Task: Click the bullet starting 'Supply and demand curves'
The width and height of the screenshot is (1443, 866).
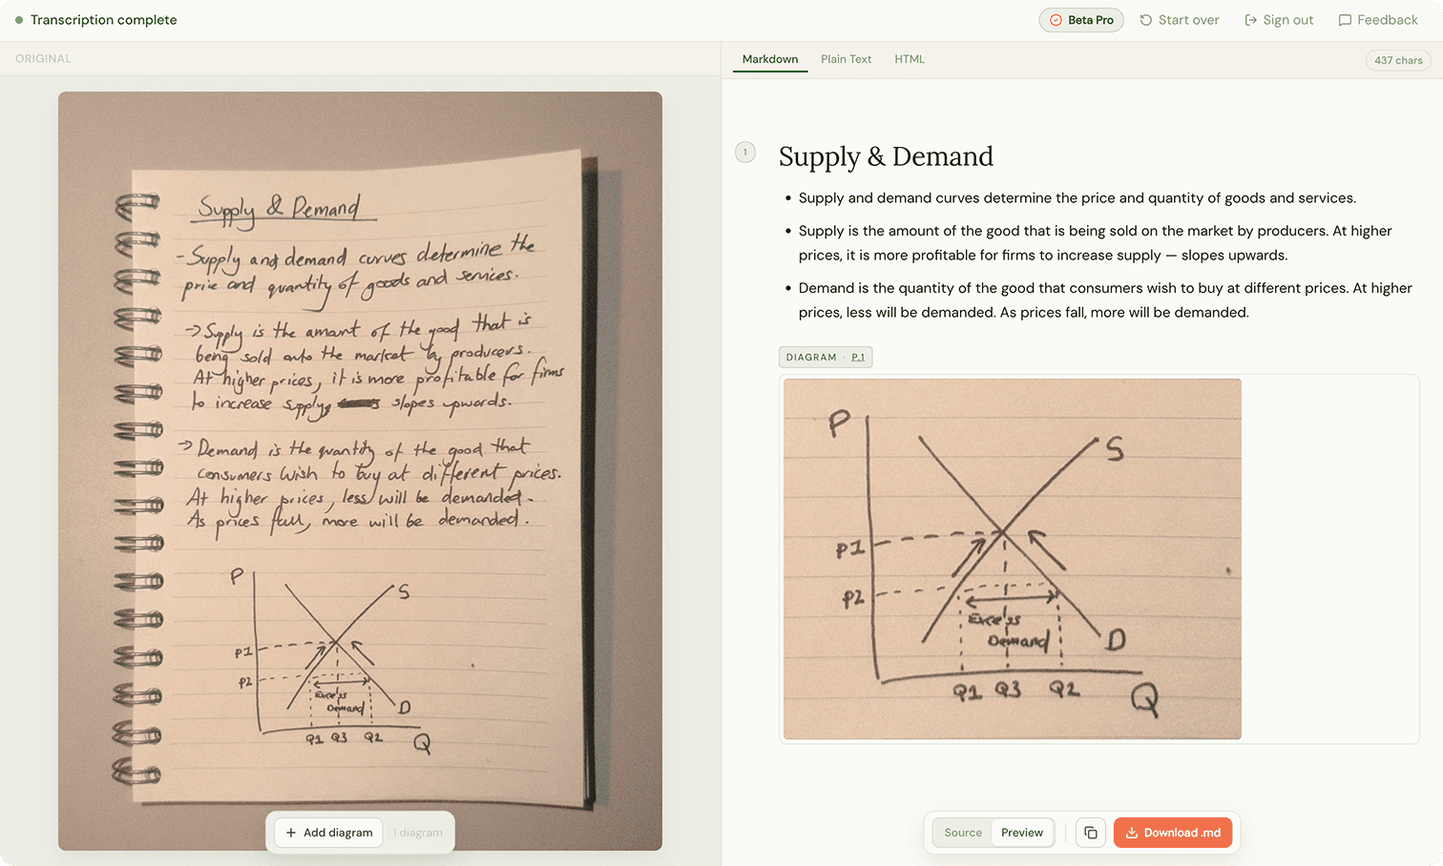Action: pos(1077,198)
